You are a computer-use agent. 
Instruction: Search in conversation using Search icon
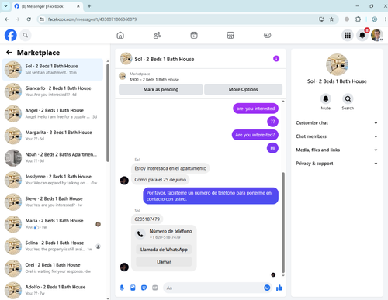tap(348, 98)
